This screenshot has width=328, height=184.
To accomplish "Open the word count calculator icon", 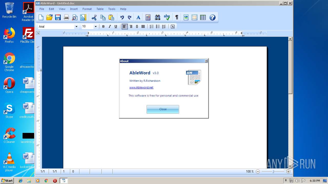I will 148,17.
